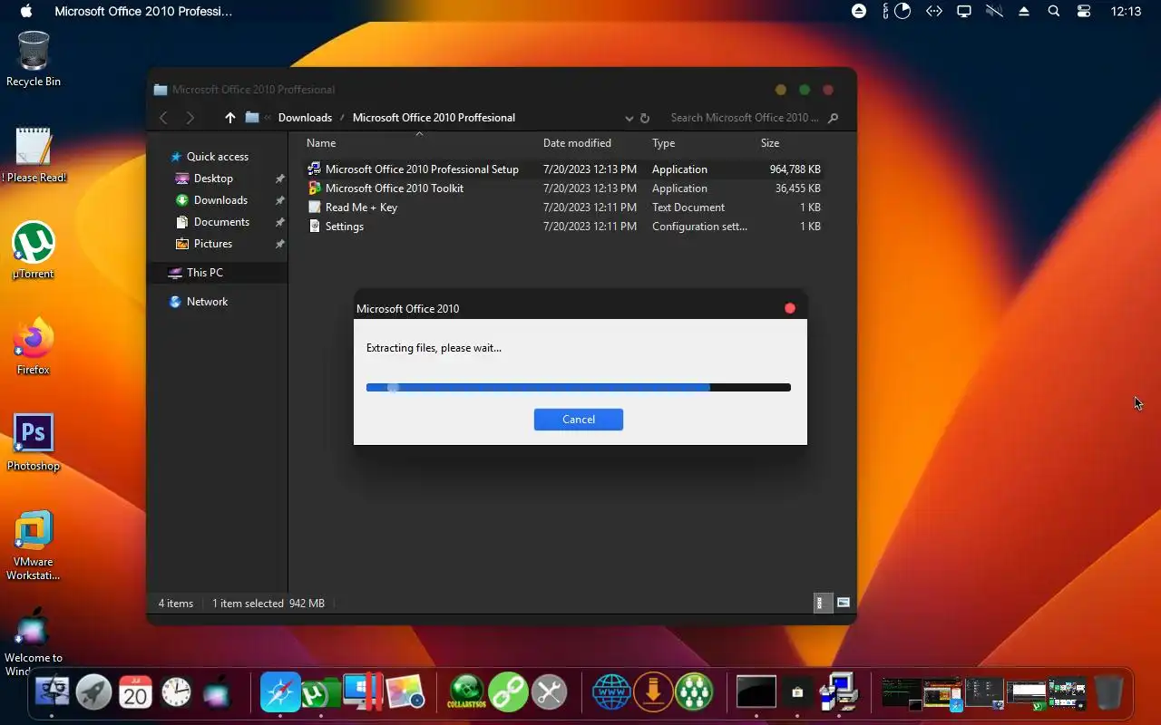Screen dimensions: 1161x725
Task: Click Microsoft Office 2010 Proffesional in address path
Action: tap(434, 118)
